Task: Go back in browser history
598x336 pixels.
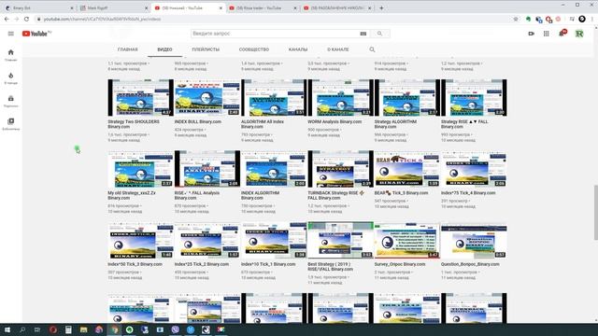Action: 7,19
